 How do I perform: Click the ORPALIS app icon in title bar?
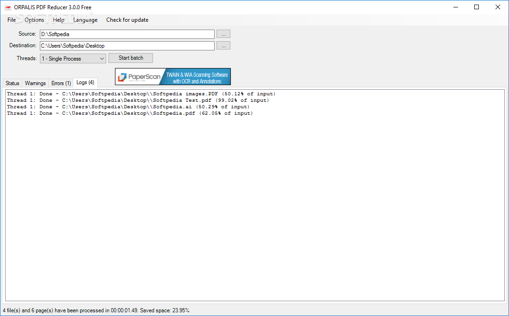tap(8, 7)
